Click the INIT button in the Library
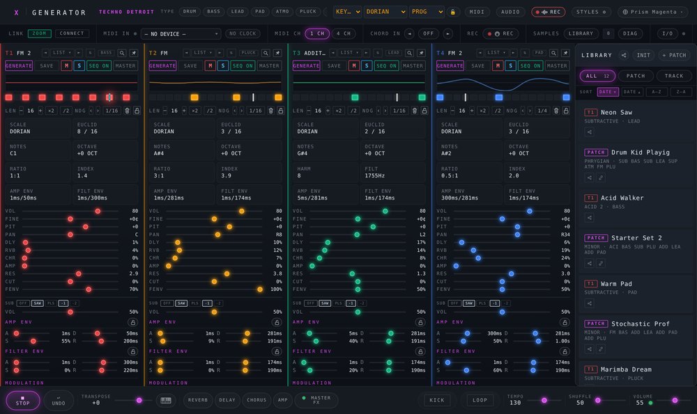The image size is (697, 414). (643, 56)
